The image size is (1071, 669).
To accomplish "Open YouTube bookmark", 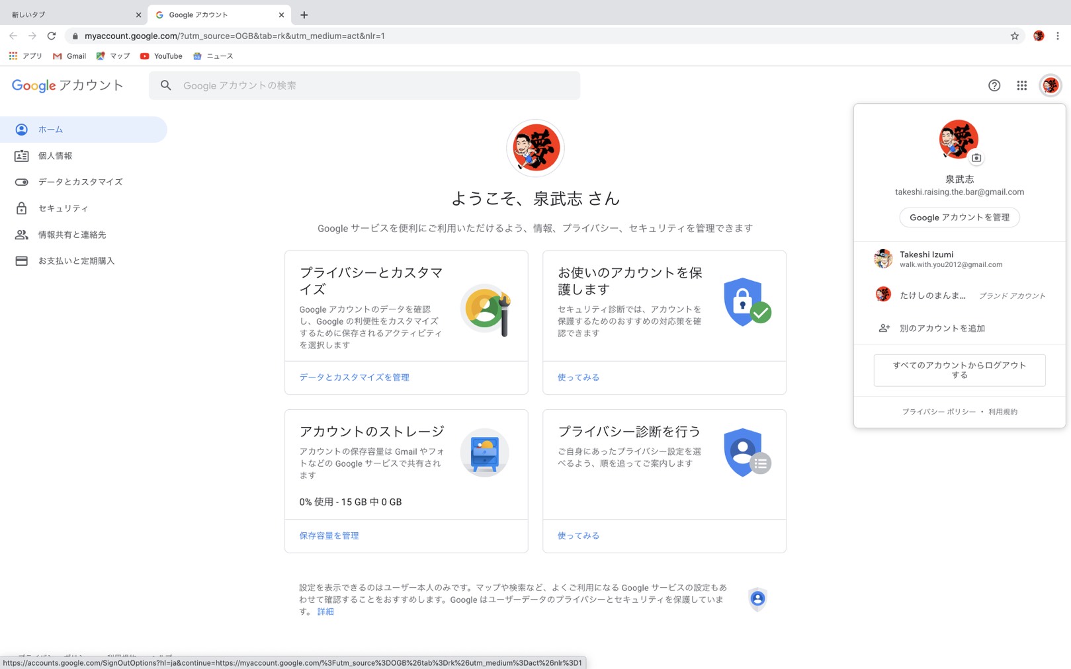I will click(x=161, y=56).
